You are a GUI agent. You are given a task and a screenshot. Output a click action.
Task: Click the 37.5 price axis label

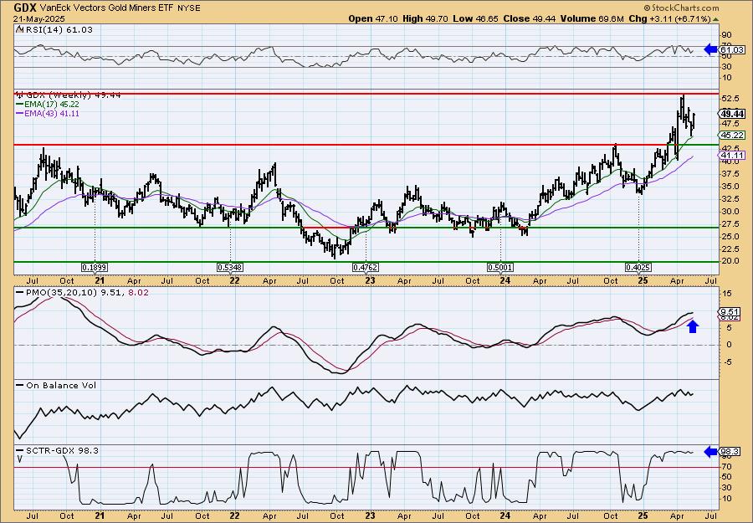pyautogui.click(x=729, y=174)
